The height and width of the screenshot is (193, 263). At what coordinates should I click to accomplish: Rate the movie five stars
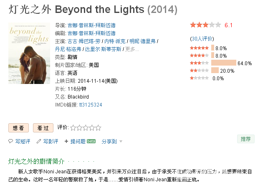[x=98, y=128]
